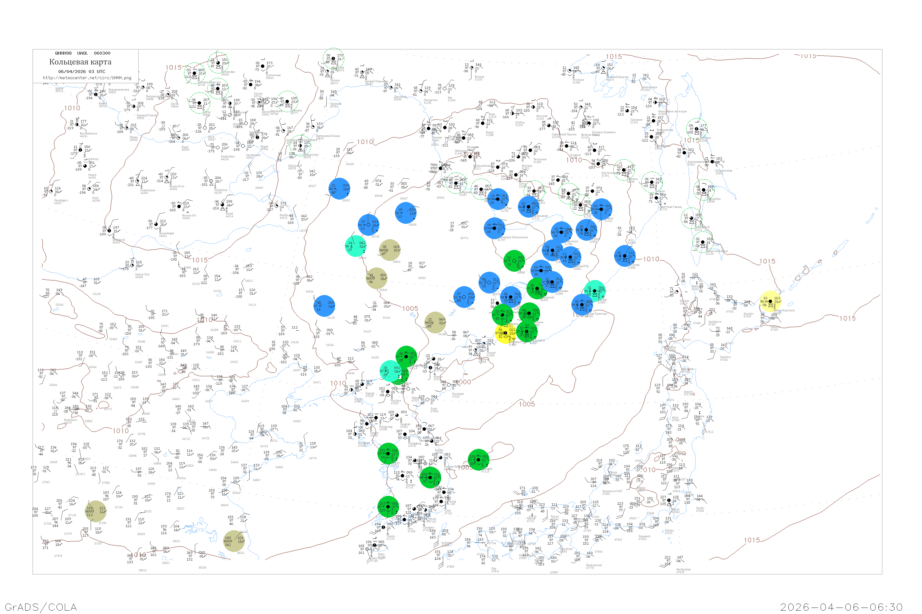The width and height of the screenshot is (922, 614).
Task: Click the GrADS/COLA label at bottom left
Action: (x=41, y=607)
